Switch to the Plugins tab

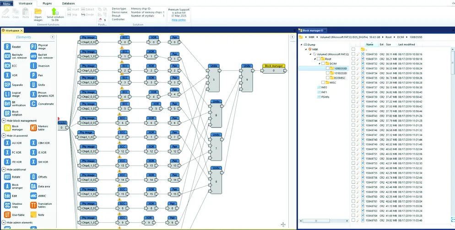pyautogui.click(x=47, y=4)
